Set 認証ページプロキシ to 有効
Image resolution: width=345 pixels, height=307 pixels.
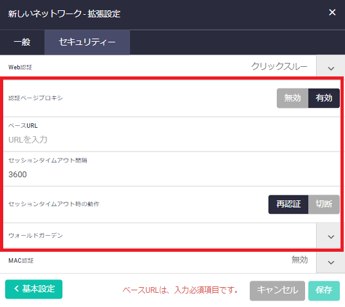click(324, 98)
